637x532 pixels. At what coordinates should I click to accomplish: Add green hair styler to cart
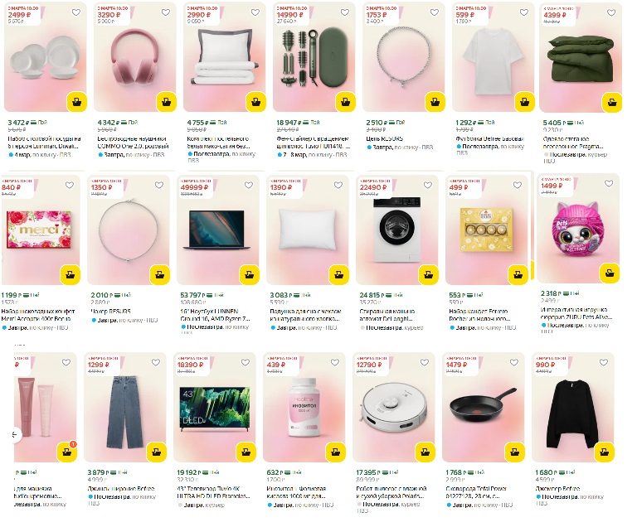[x=345, y=102]
